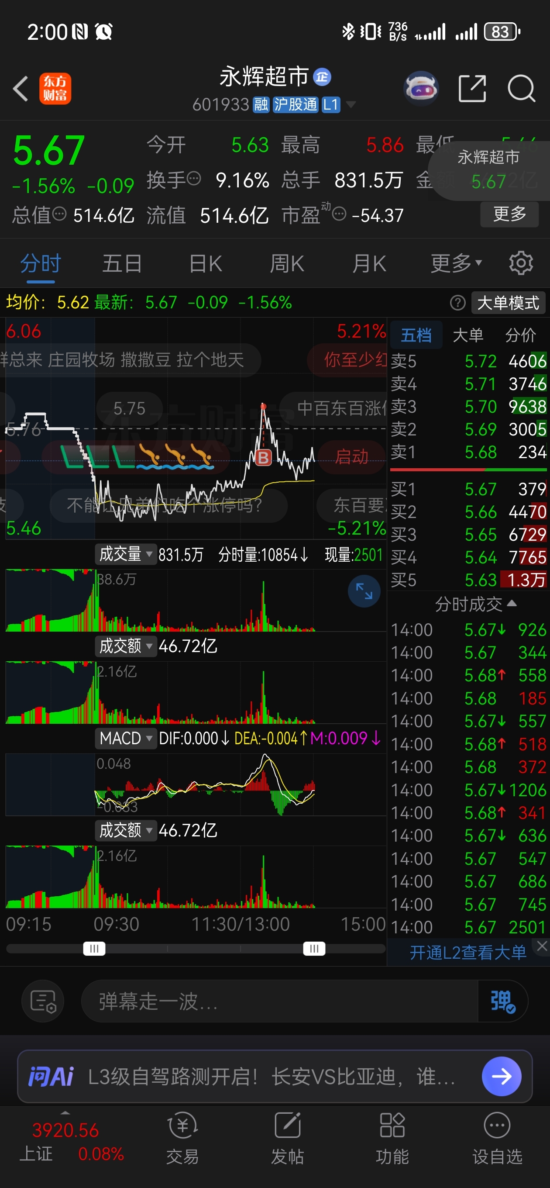Tap 买3 row at 5.65
Image resolution: width=550 pixels, height=1188 pixels.
468,535
